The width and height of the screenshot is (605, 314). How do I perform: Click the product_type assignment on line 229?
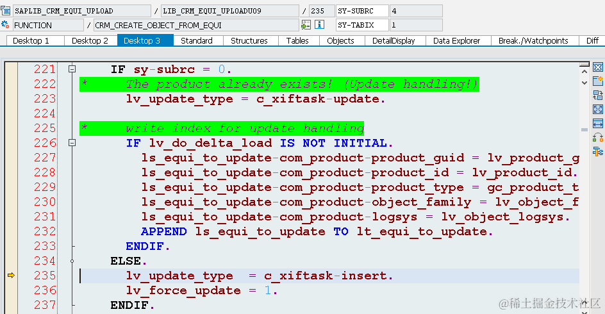pyautogui.click(x=360, y=188)
